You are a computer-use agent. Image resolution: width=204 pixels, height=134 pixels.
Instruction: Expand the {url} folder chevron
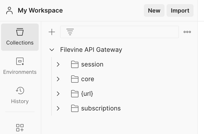58,94
